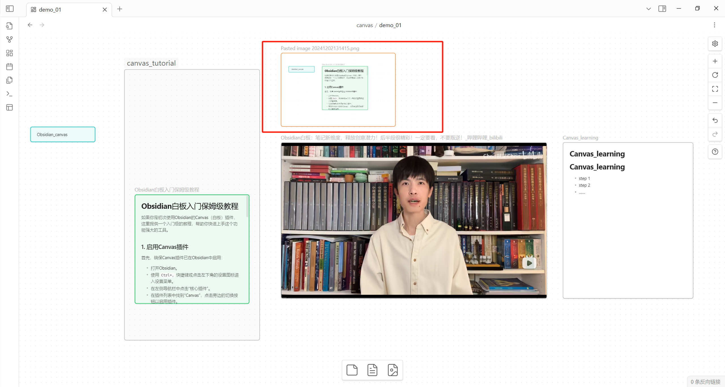Screen dimensions: 725x387
Task: Open the quick switcher icon
Action: click(9, 26)
